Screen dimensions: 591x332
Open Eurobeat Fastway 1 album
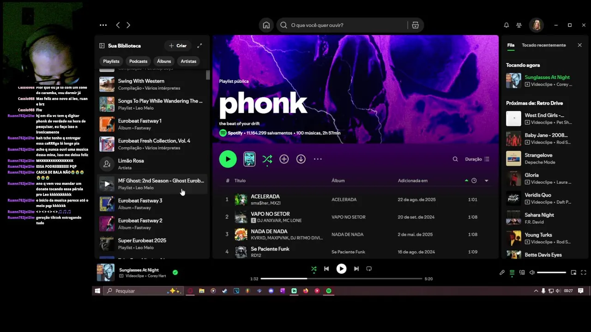(152, 124)
